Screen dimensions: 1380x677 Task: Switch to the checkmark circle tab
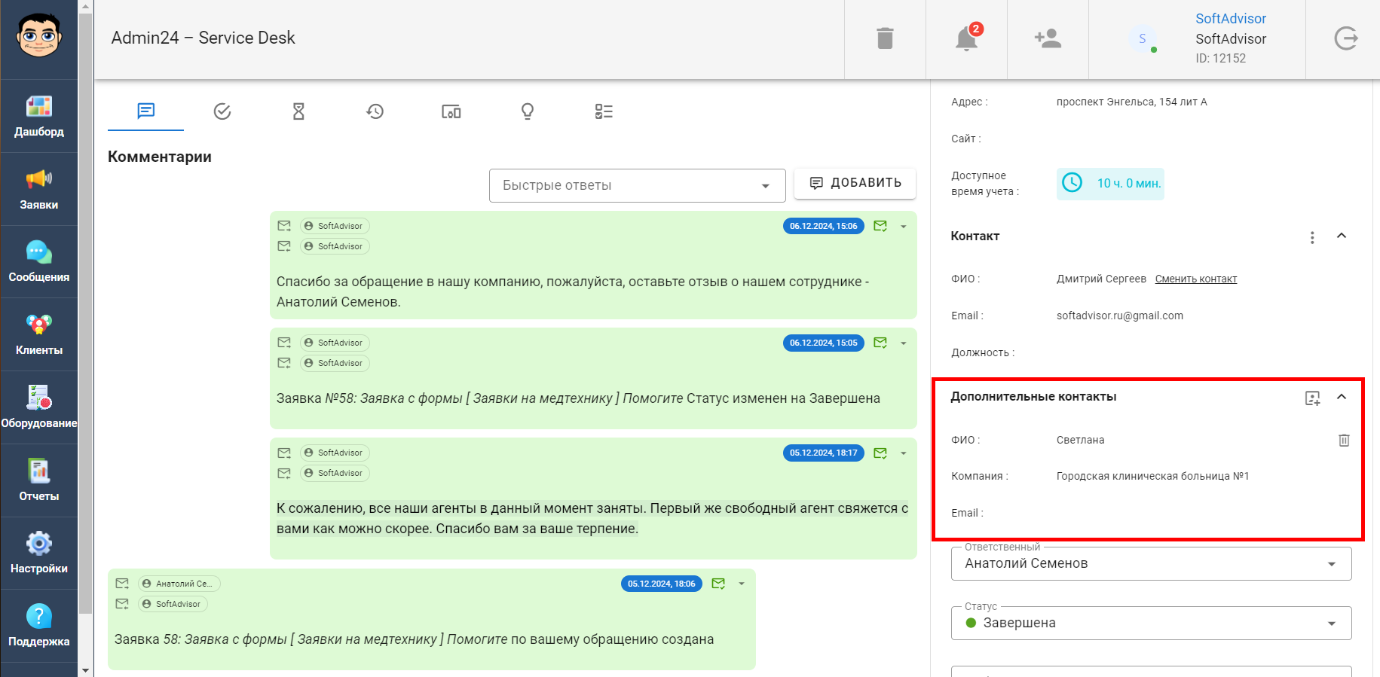point(222,111)
